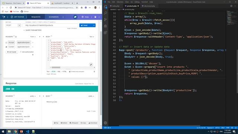This screenshot has width=238, height=134.
Task: Open the response headers pretty dropdown
Action: [x=33, y=96]
